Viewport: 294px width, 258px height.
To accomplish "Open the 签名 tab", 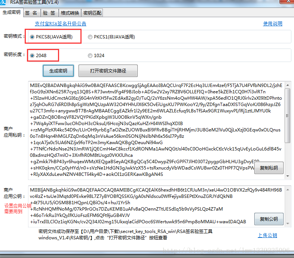I will (x=31, y=13).
